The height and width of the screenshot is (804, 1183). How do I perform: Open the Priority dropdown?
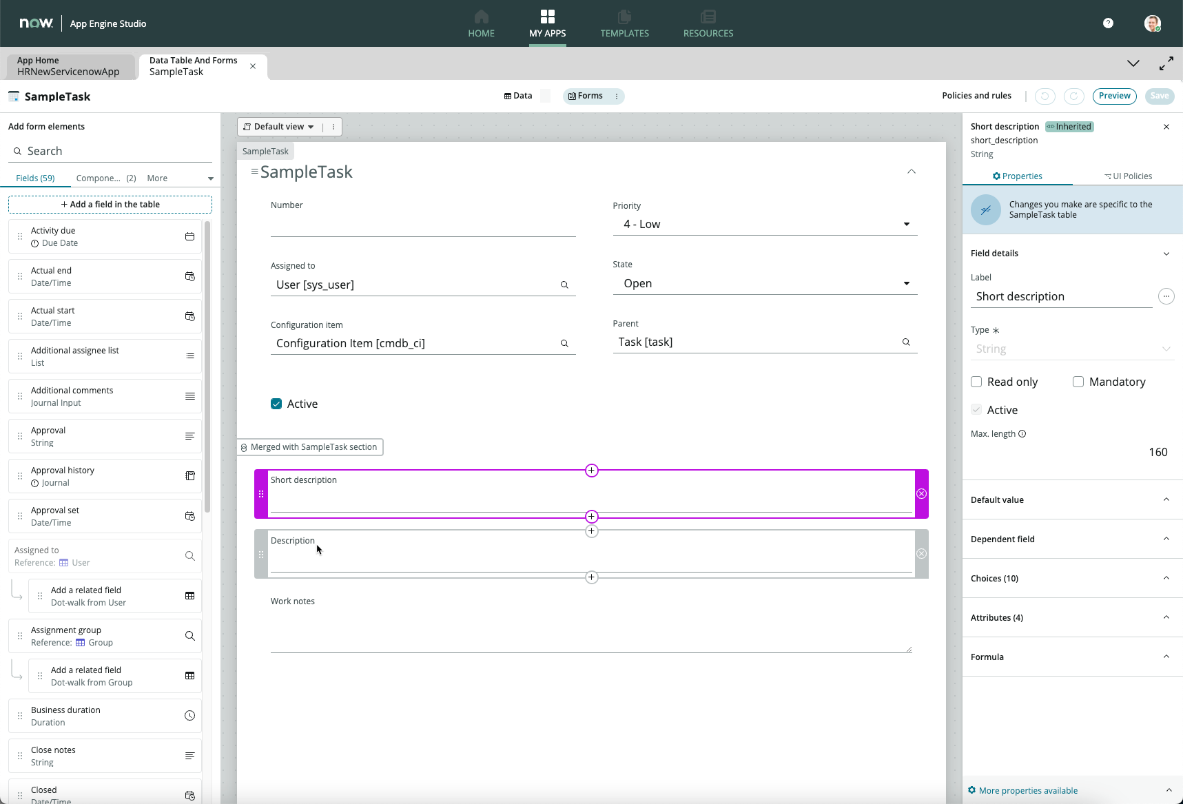(x=765, y=225)
